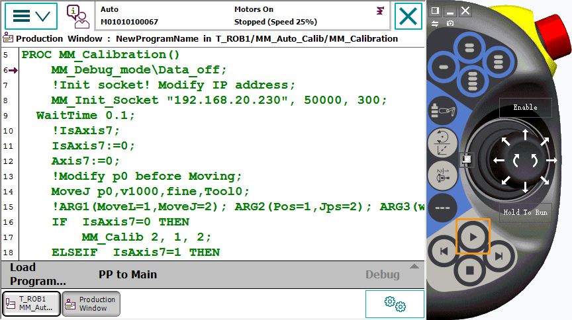This screenshot has width=572, height=320.
Task: Switch to T_ROB1 MM_Aut... task tab
Action: click(31, 303)
